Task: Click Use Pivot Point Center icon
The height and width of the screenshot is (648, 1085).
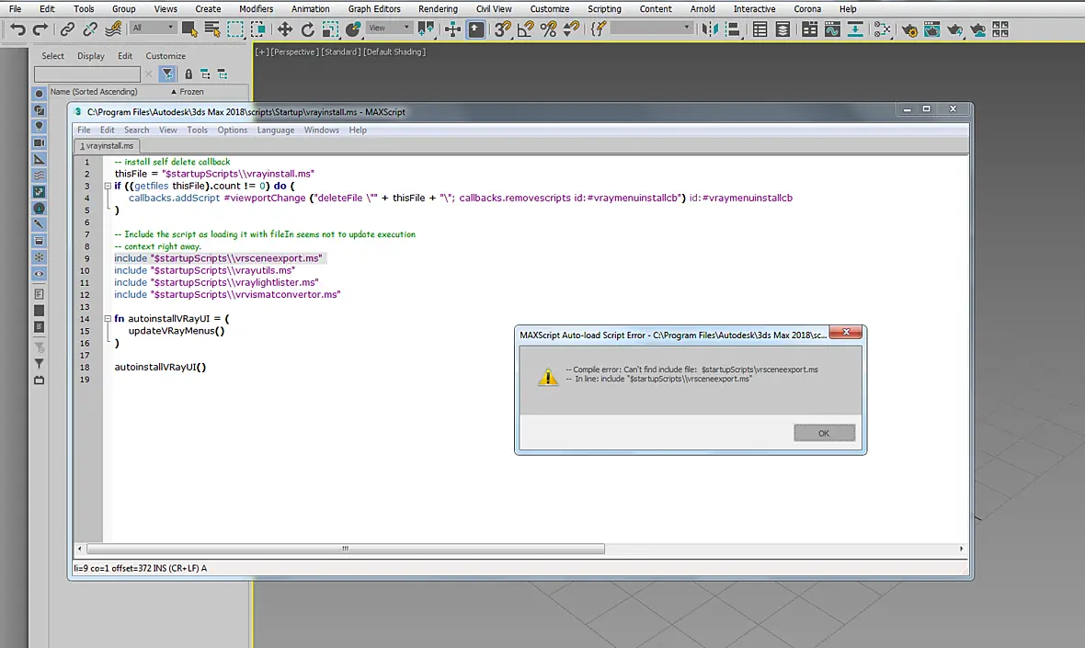Action: click(x=427, y=29)
